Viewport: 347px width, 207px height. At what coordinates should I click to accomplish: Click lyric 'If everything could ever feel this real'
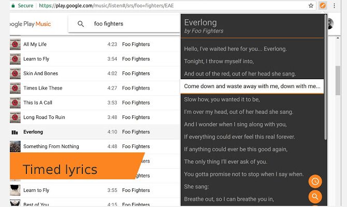[240, 137]
